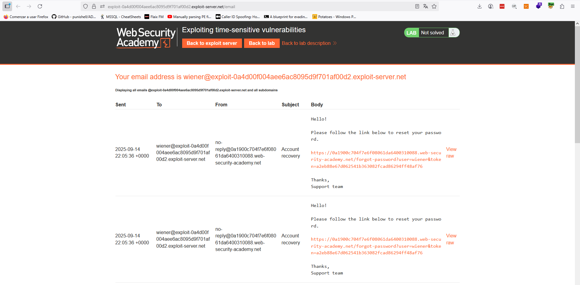Open the first password reset link
The width and height of the screenshot is (580, 285).
[376, 159]
